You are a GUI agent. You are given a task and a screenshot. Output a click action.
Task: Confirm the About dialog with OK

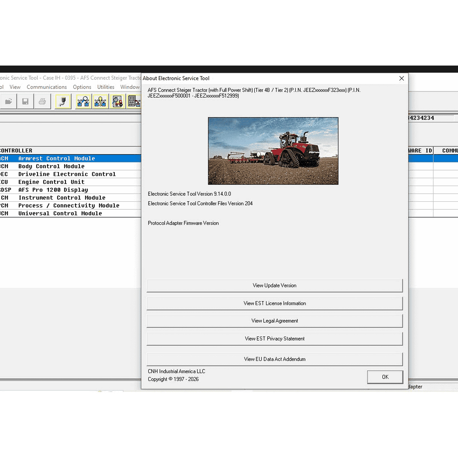(x=385, y=377)
